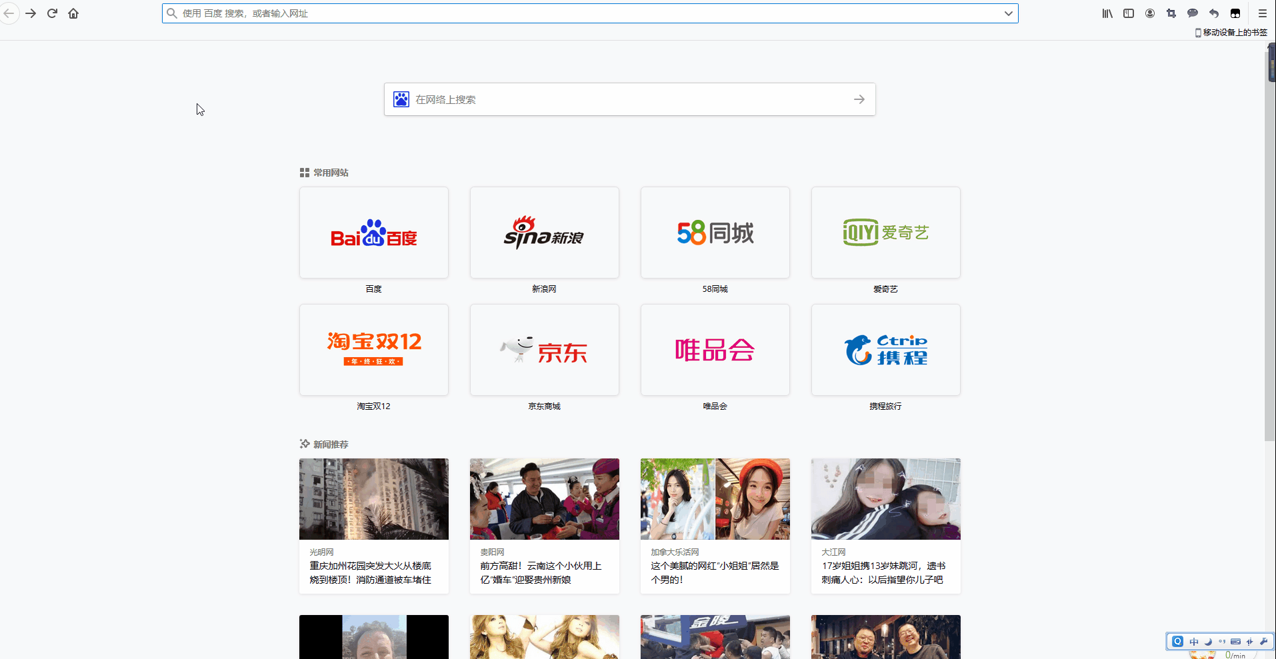Open the burning building news thumbnail
Image resolution: width=1276 pixels, height=659 pixels.
point(374,499)
